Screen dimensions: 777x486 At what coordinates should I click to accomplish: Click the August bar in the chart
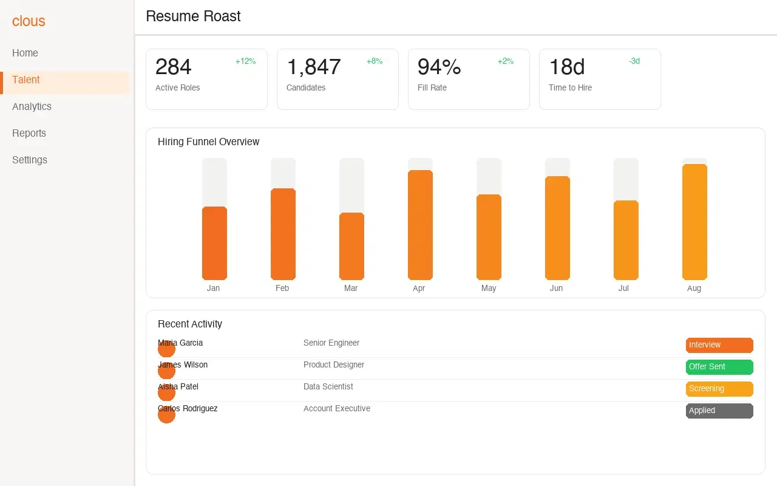[694, 222]
